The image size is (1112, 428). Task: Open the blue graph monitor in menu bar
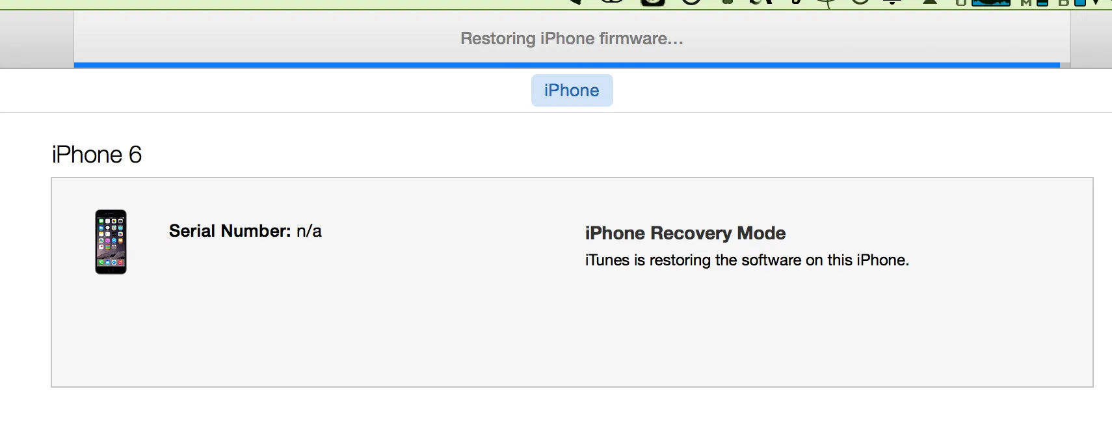coord(990,3)
